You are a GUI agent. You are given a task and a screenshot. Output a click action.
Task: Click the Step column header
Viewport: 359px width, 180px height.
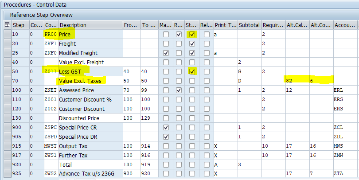(x=19, y=25)
